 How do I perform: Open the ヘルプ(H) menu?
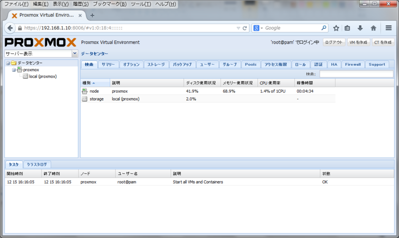(x=166, y=4)
